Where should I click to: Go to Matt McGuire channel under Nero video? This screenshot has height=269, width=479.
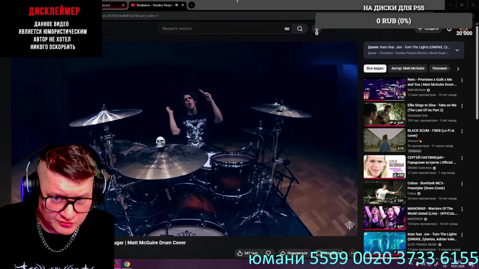[417, 90]
